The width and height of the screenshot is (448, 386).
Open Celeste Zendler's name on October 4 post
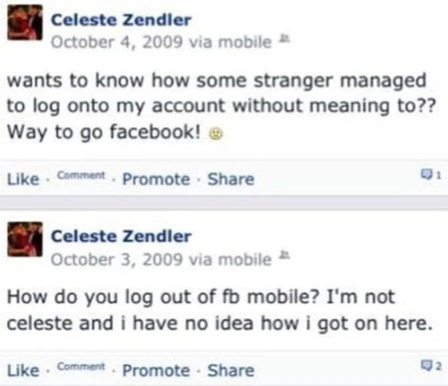(121, 20)
